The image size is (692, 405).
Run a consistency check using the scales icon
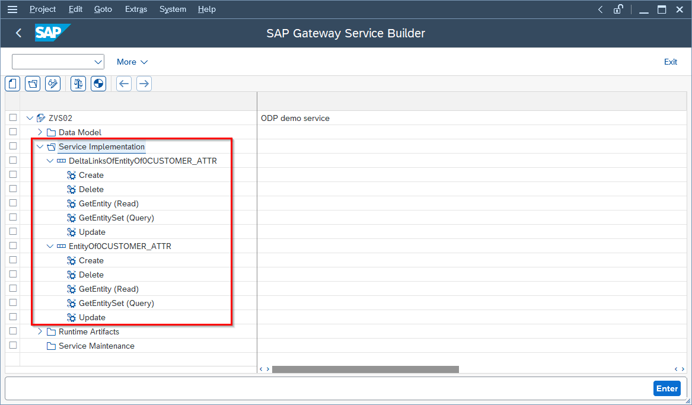pyautogui.click(x=78, y=83)
